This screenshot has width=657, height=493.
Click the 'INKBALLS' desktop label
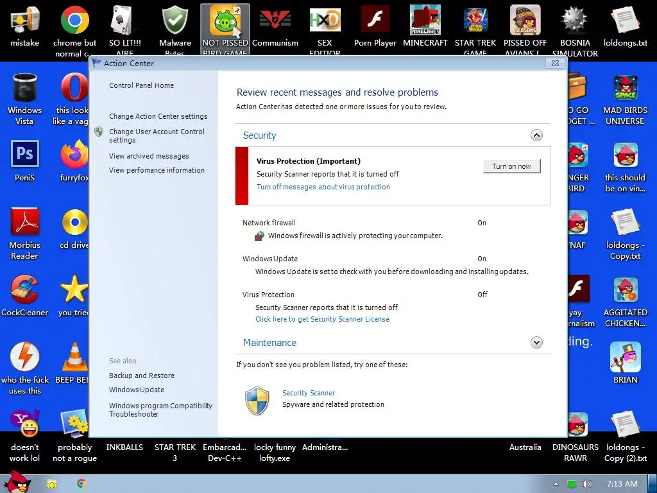click(x=124, y=447)
